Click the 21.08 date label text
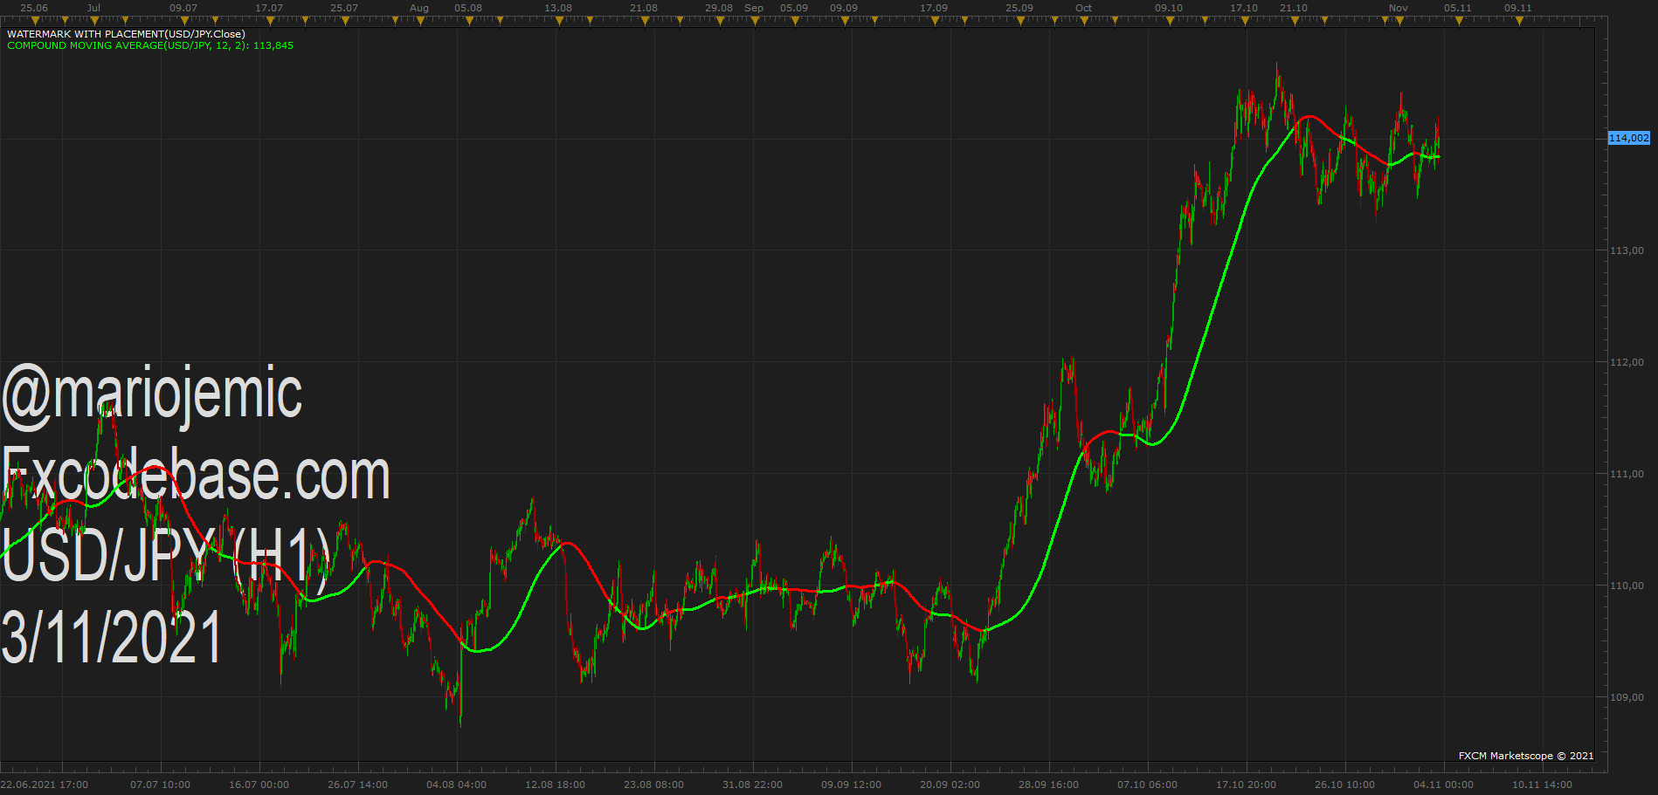This screenshot has width=1658, height=795. click(644, 8)
